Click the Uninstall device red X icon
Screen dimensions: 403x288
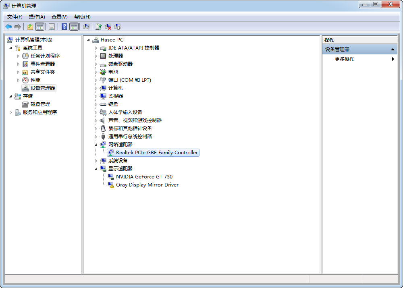[x=108, y=27]
